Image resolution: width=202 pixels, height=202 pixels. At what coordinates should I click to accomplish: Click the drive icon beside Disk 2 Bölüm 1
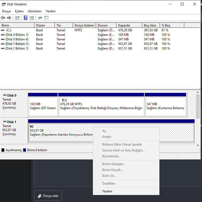tap(3, 48)
